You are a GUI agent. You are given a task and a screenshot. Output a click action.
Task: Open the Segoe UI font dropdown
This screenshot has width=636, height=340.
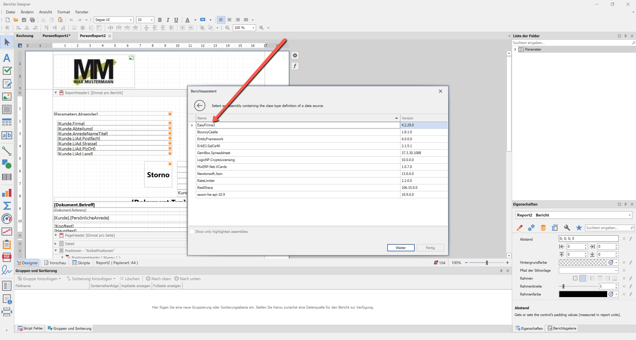(x=131, y=20)
